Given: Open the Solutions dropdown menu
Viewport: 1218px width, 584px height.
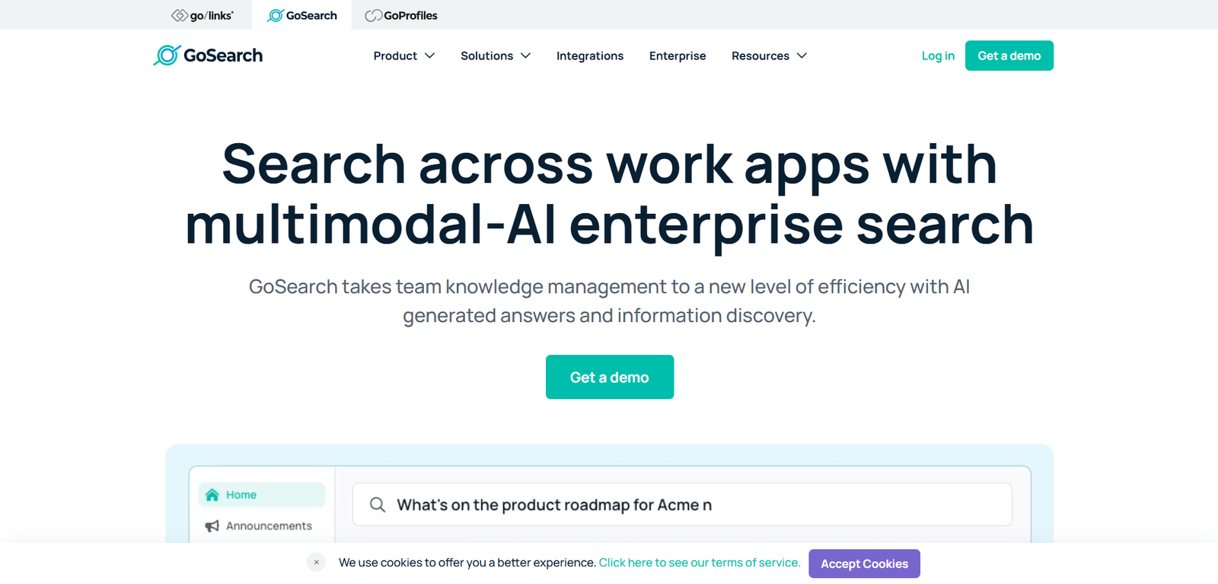Looking at the screenshot, I should coord(495,56).
